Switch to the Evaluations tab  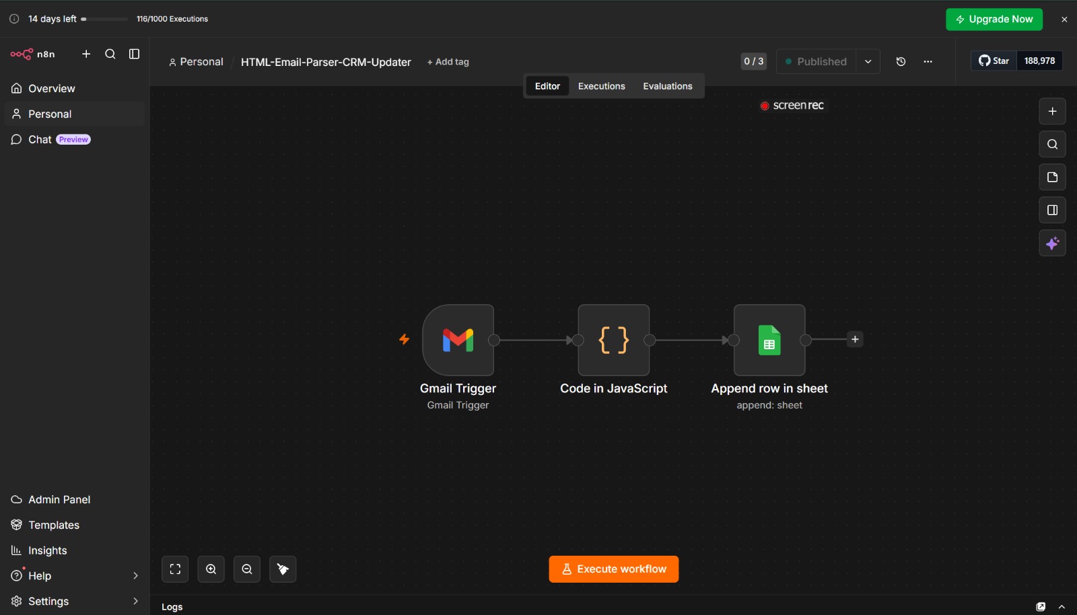click(668, 86)
